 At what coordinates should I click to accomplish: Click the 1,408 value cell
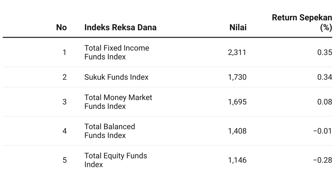(x=237, y=131)
